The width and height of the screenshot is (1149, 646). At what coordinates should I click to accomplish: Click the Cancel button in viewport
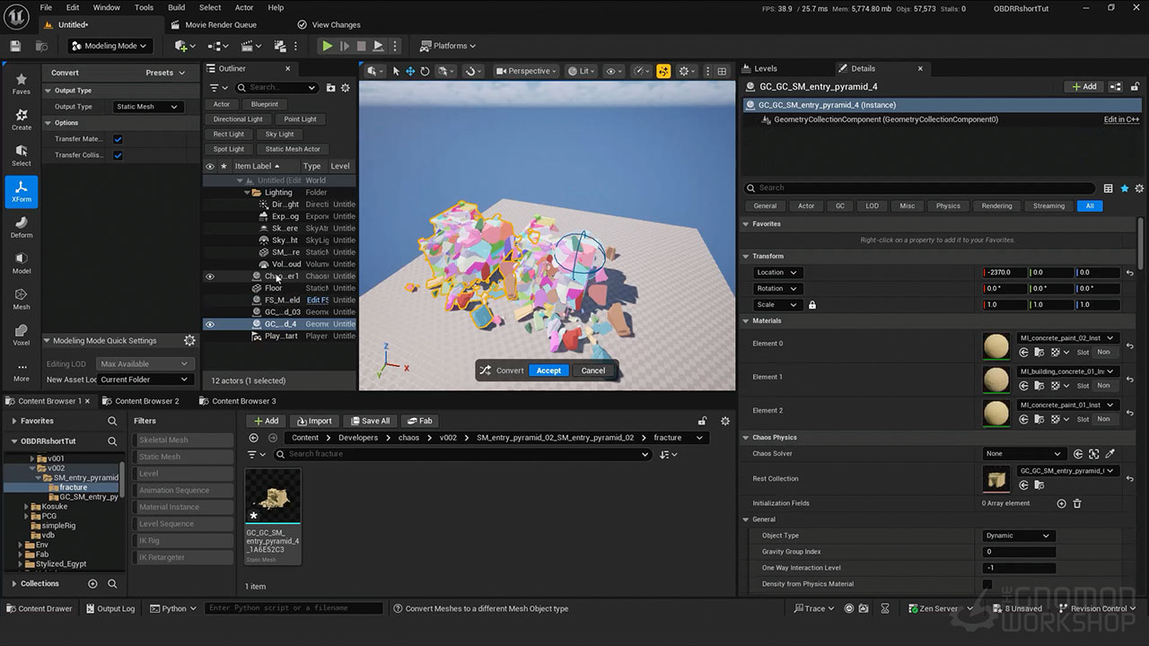click(x=592, y=371)
